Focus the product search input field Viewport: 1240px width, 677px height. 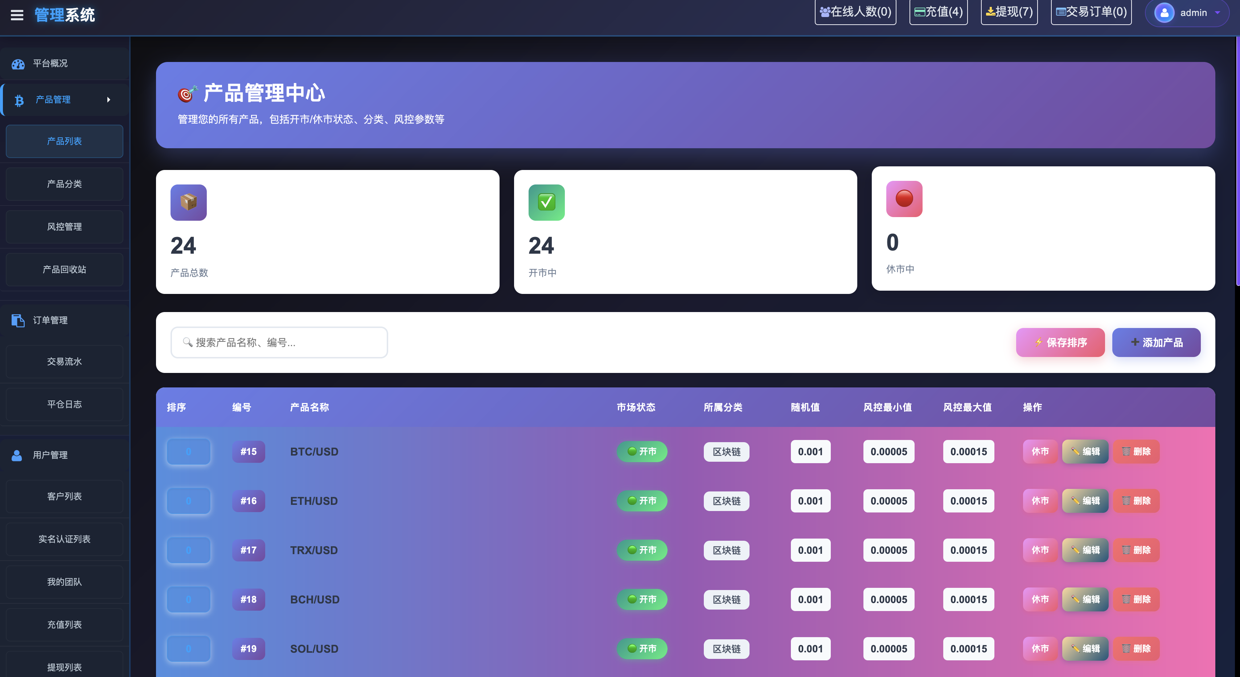[x=279, y=342]
